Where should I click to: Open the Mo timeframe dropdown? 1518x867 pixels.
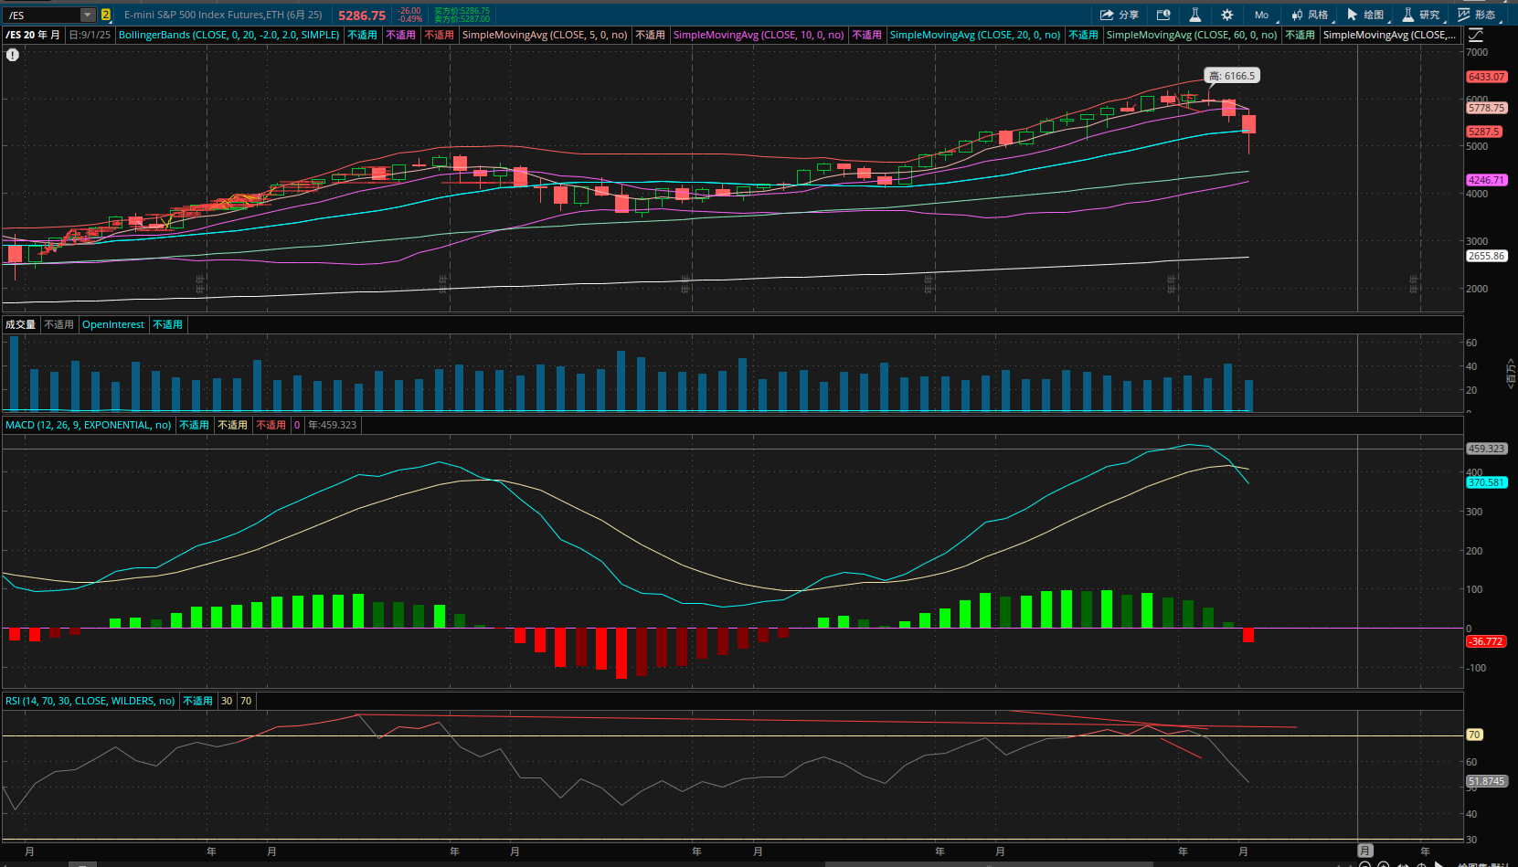click(x=1261, y=15)
